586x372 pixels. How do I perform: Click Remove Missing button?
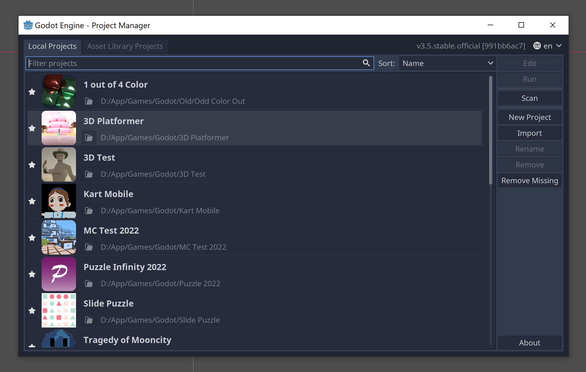pos(530,181)
